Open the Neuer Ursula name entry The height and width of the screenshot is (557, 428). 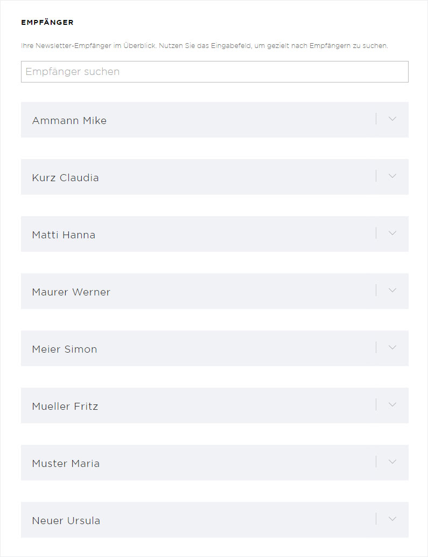(x=66, y=521)
